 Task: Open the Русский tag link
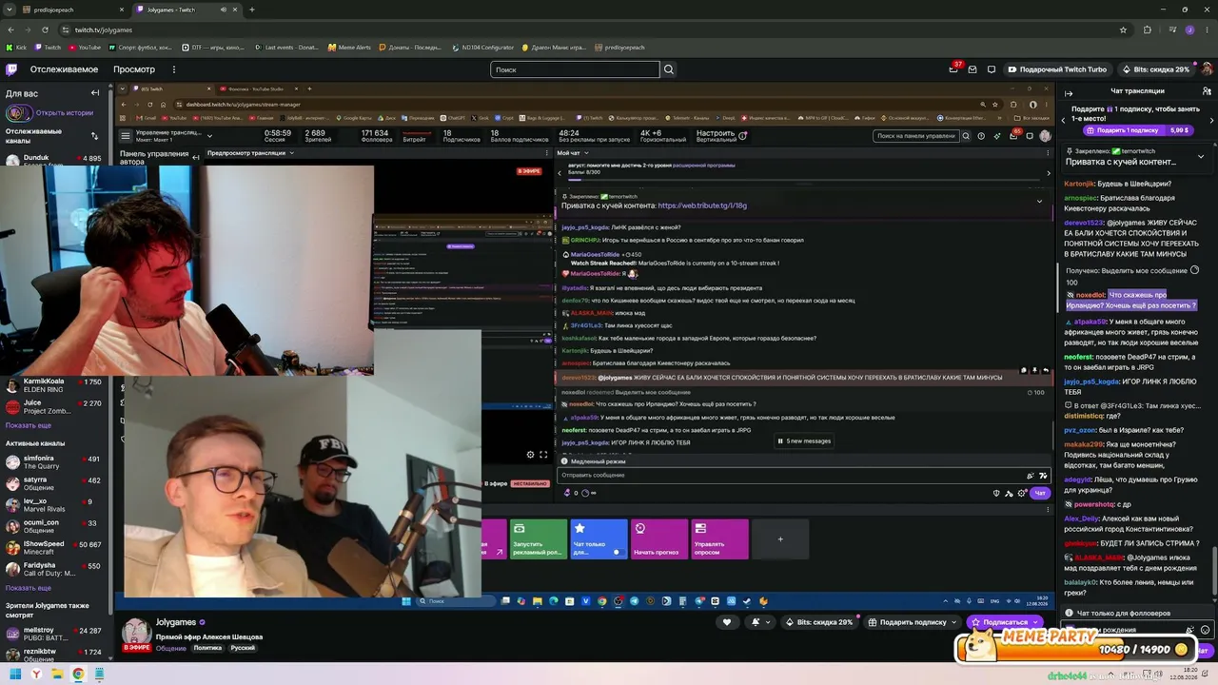[x=243, y=648]
